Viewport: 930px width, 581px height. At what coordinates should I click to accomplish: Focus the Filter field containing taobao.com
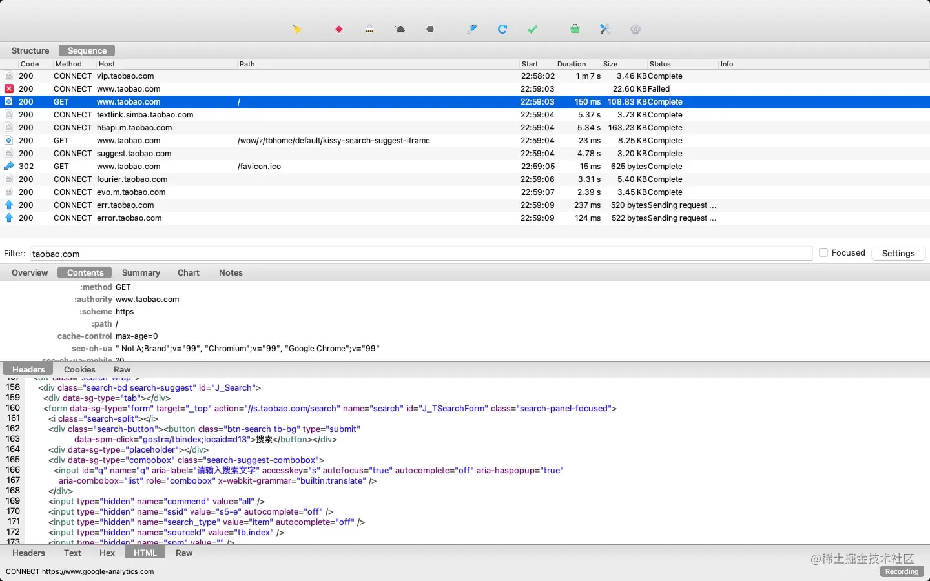click(x=420, y=254)
